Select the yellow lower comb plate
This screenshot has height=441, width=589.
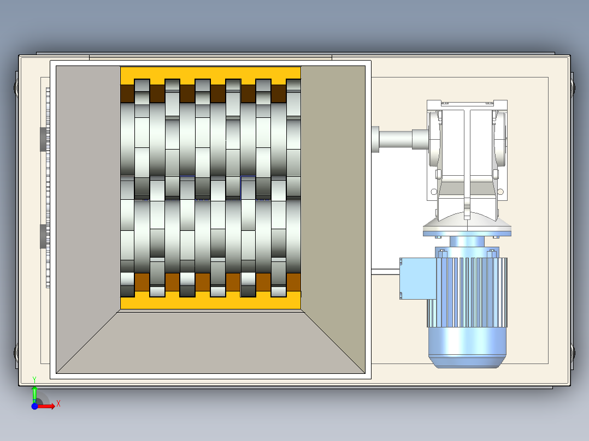point(210,301)
